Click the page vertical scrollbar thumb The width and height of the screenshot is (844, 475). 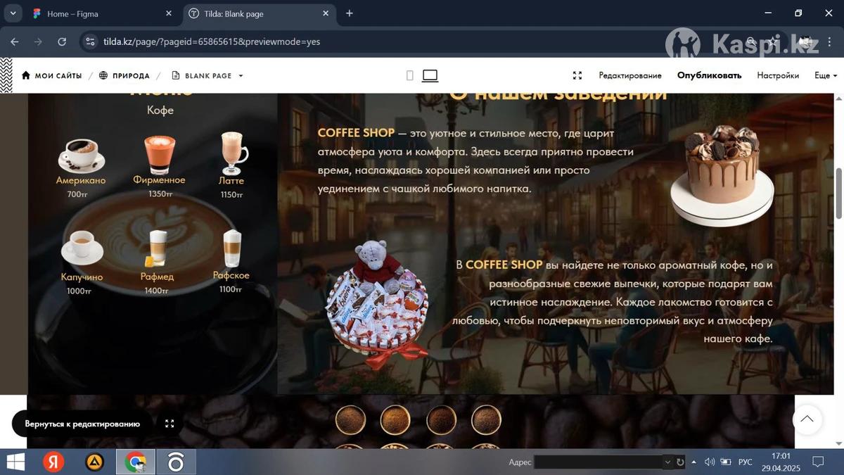[x=838, y=194]
